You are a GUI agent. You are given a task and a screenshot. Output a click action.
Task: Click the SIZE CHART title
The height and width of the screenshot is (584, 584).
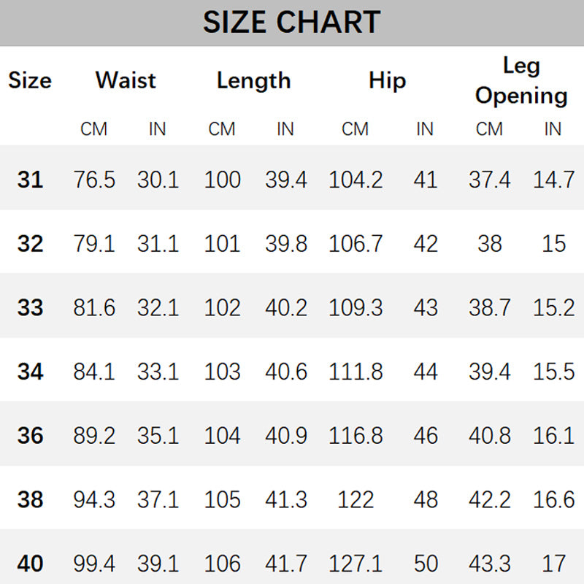292,23
